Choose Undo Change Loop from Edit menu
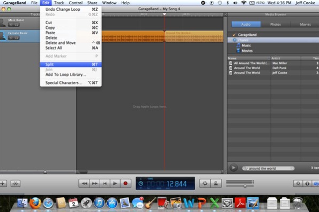This screenshot has height=212, width=319. pos(71,9)
